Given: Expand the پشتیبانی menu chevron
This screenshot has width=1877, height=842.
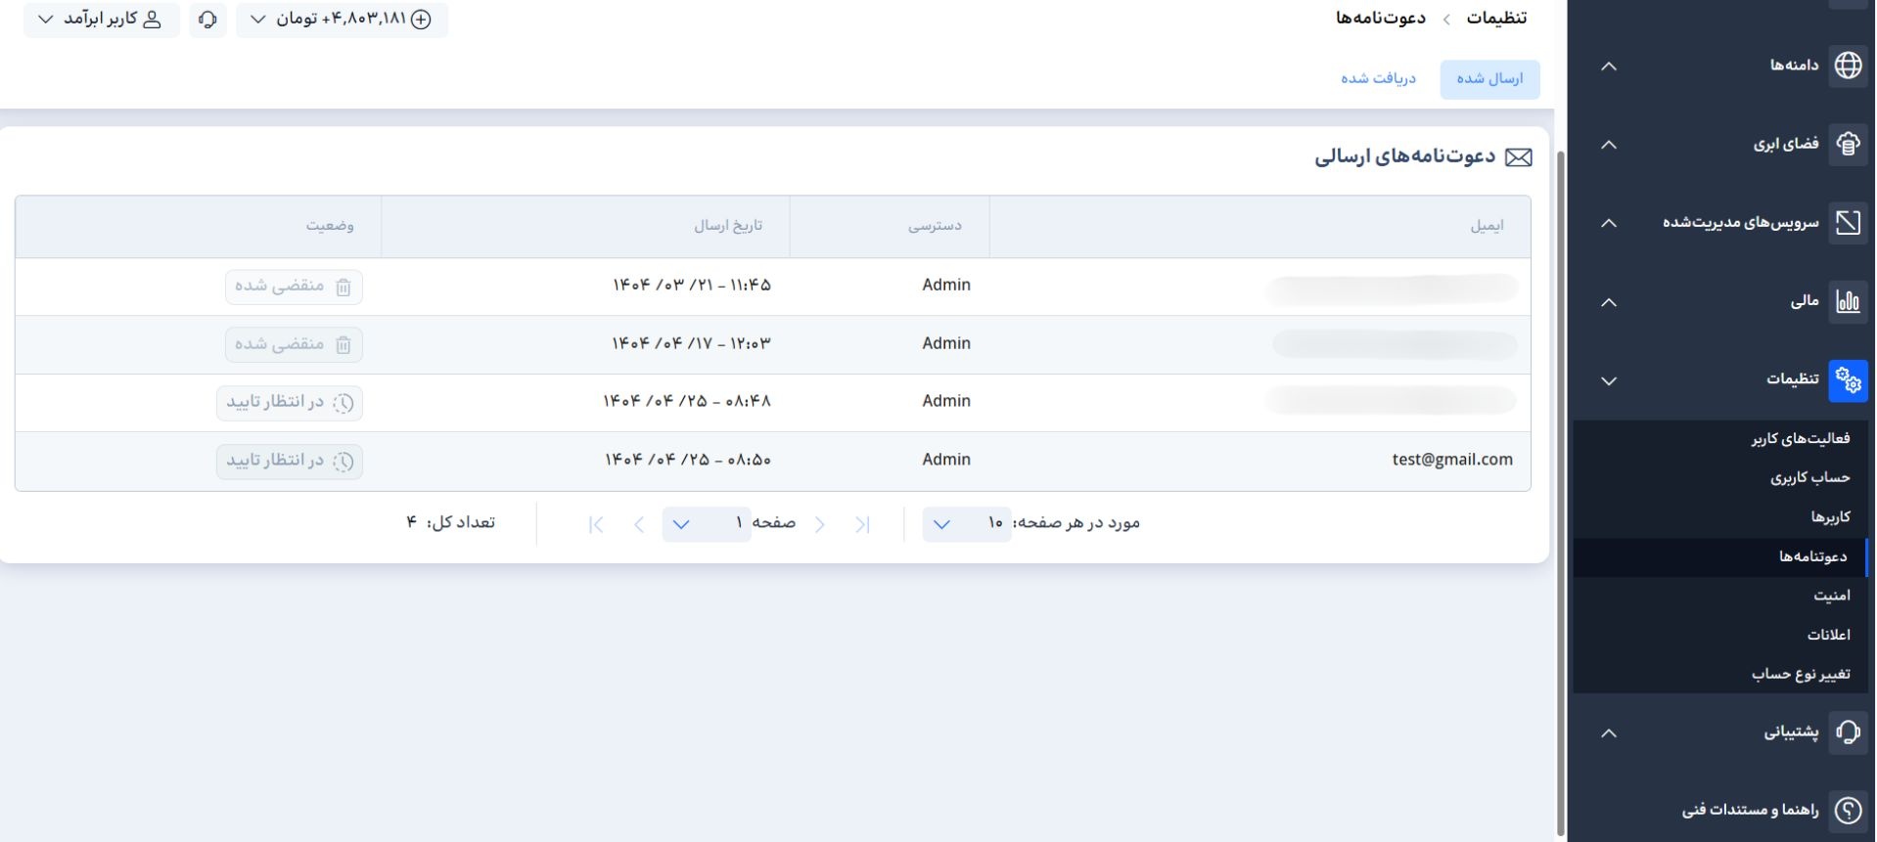Looking at the screenshot, I should pos(1609,733).
